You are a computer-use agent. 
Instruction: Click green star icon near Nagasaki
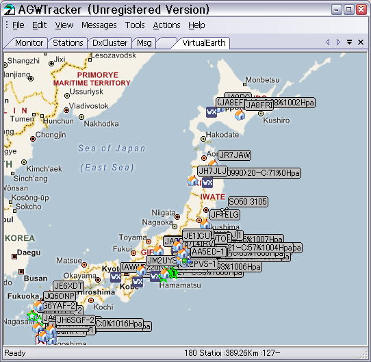(x=32, y=316)
